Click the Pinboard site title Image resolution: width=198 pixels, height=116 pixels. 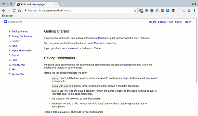[x=15, y=22]
